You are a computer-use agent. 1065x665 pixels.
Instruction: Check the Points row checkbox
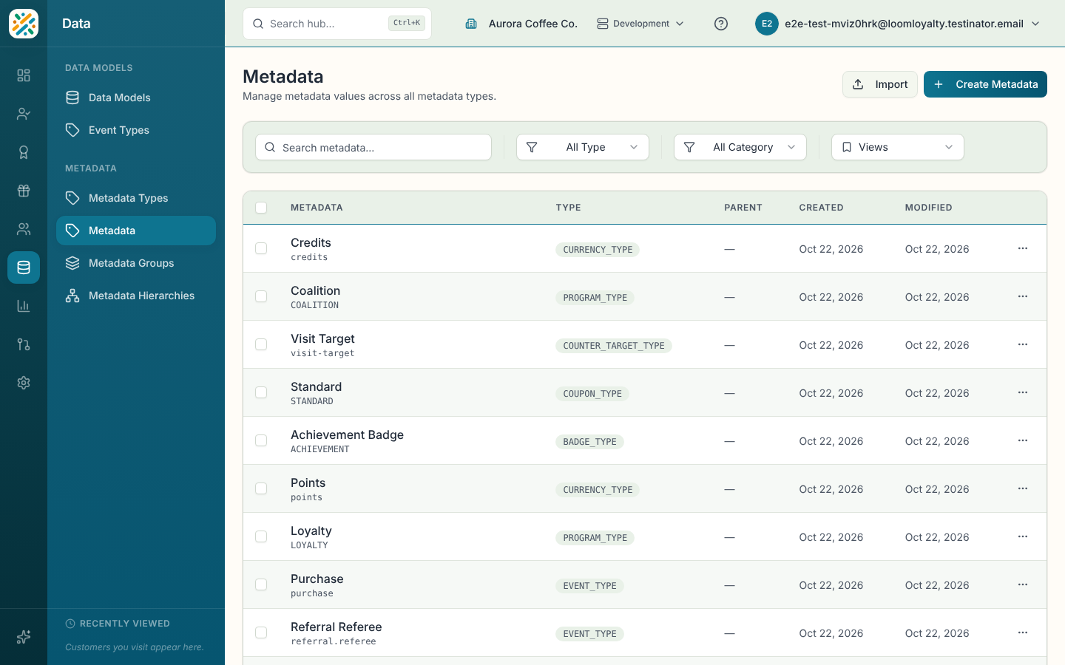[261, 488]
